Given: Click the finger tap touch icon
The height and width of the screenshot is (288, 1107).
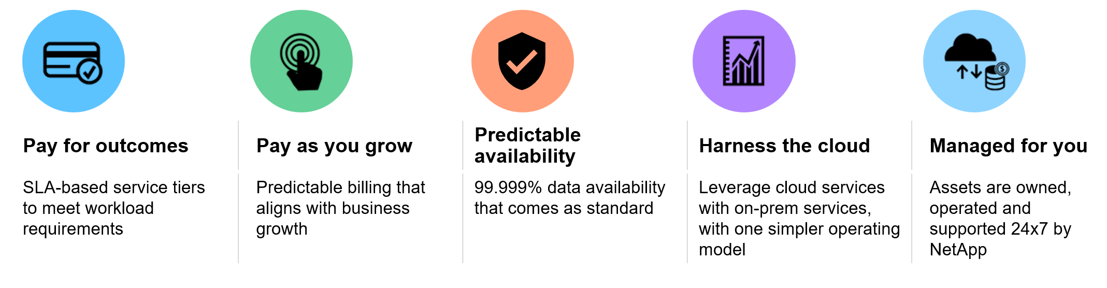Looking at the screenshot, I should pyautogui.click(x=301, y=62).
